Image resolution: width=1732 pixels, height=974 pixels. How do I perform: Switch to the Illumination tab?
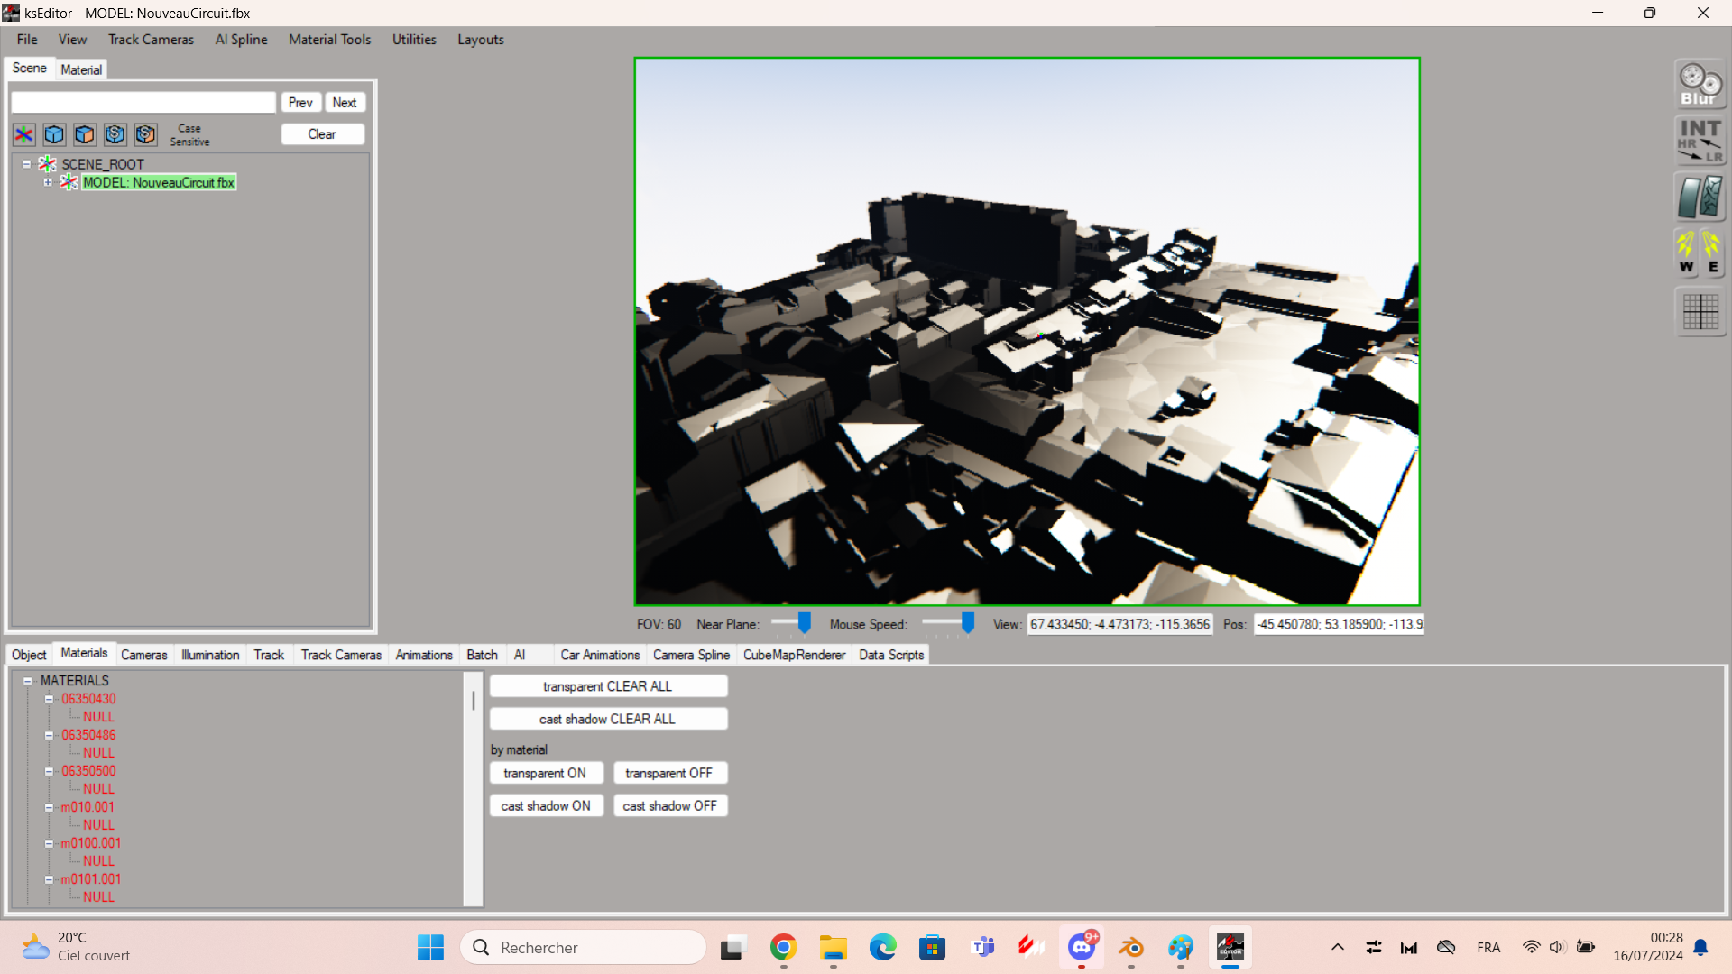tap(210, 655)
